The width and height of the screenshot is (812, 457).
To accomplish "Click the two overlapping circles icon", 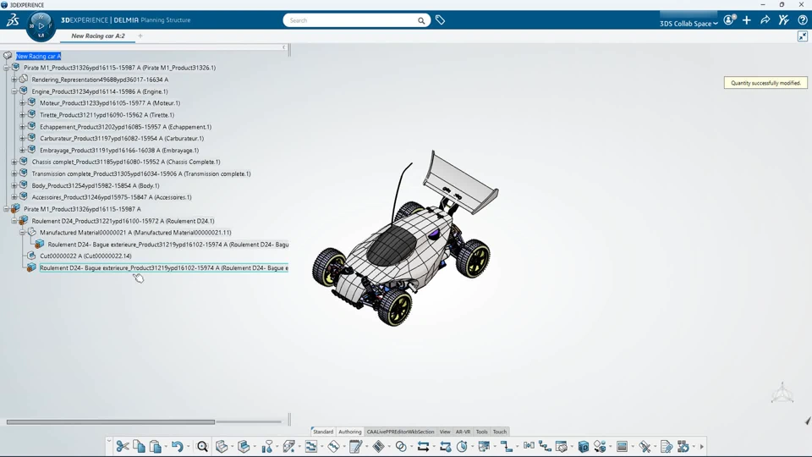I will click(401, 446).
